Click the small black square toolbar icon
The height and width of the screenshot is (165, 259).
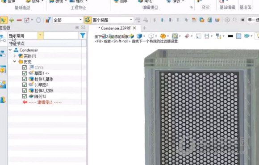[242, 20]
